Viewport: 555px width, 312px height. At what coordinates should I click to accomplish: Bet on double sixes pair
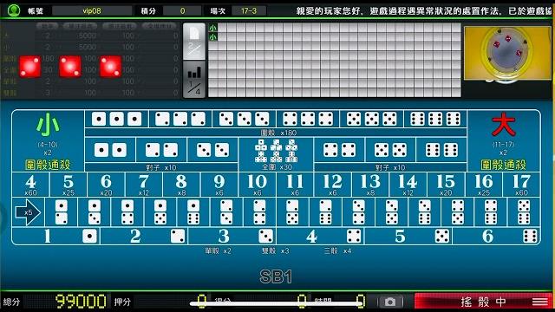coord(441,150)
